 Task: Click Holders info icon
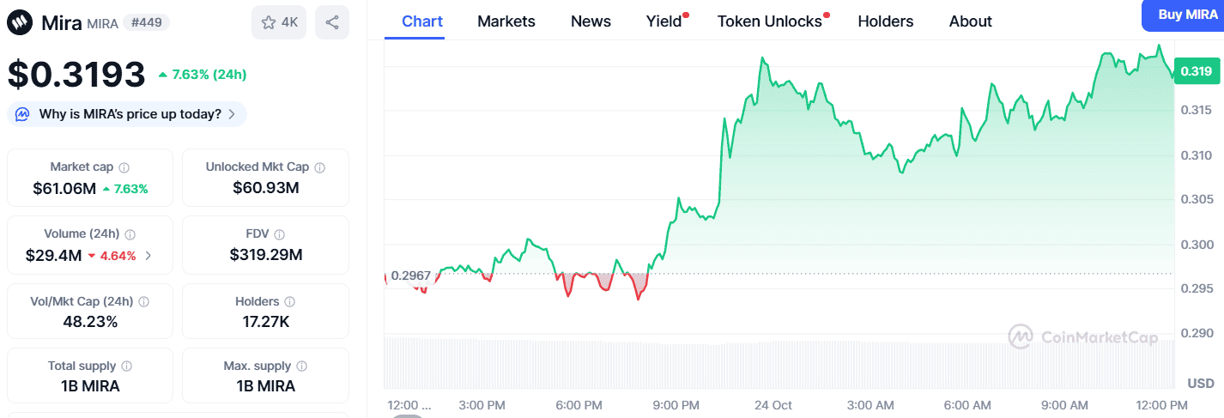[290, 302]
